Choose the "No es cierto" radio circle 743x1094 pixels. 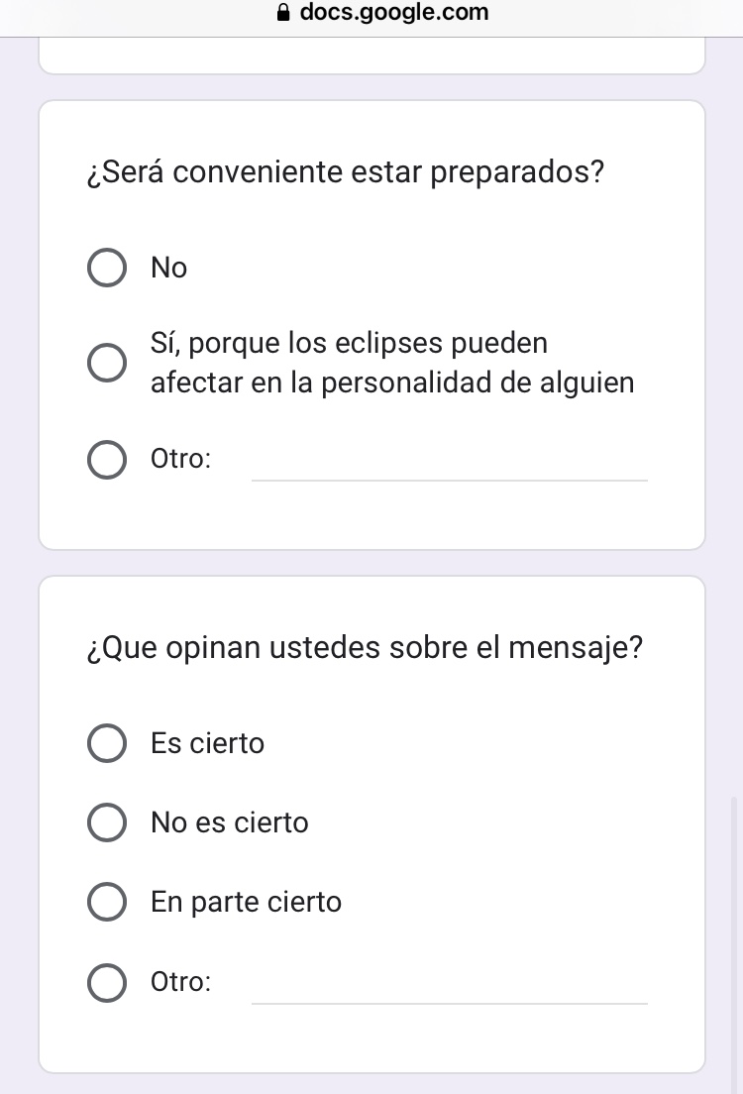[x=107, y=822]
